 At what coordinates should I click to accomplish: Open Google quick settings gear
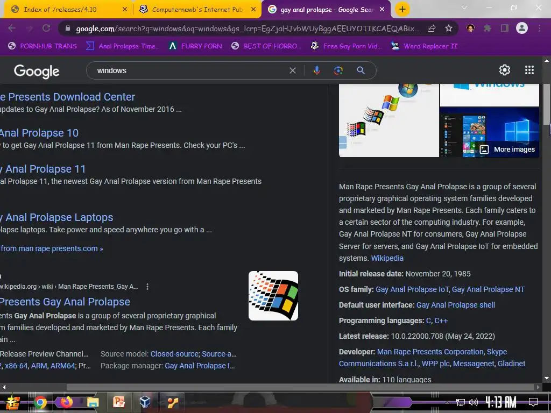pyautogui.click(x=505, y=70)
